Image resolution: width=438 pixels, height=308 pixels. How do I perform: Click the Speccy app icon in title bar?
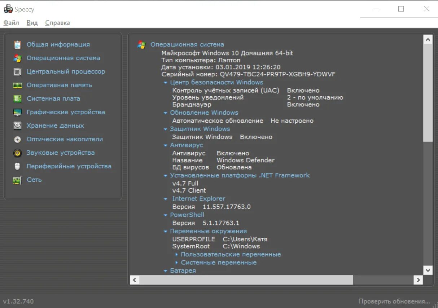point(8,9)
